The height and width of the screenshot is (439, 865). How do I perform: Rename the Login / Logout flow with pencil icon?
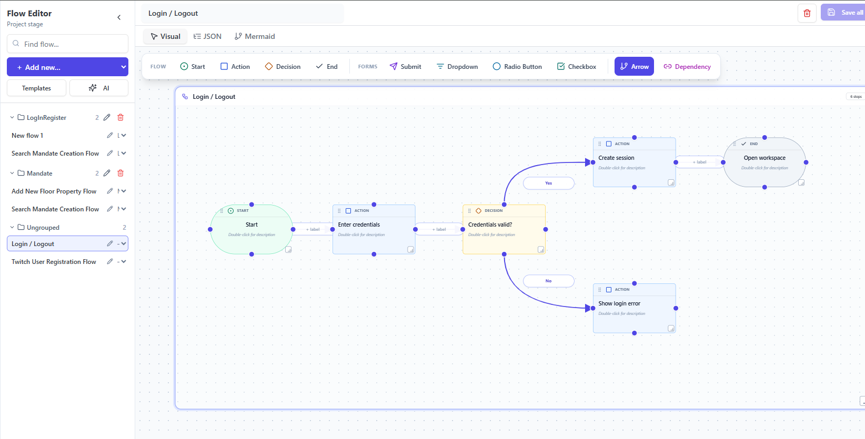(x=110, y=243)
